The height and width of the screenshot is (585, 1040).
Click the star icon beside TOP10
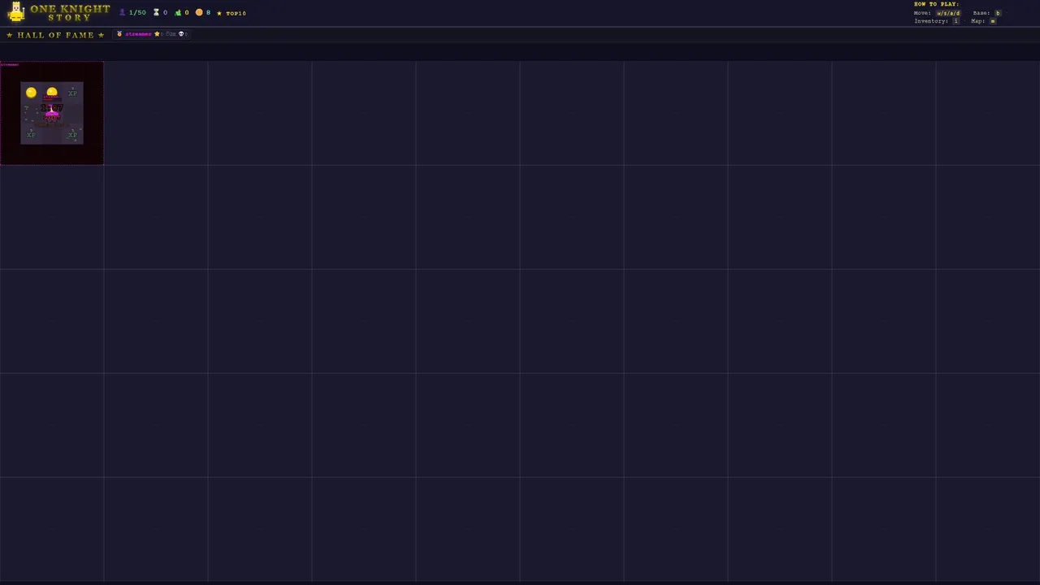[x=219, y=13]
